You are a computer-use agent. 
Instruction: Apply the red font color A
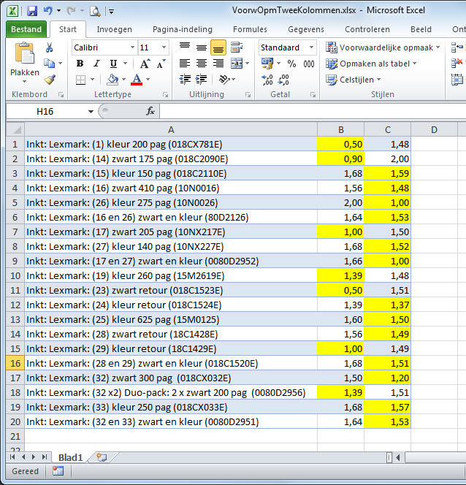pos(137,80)
